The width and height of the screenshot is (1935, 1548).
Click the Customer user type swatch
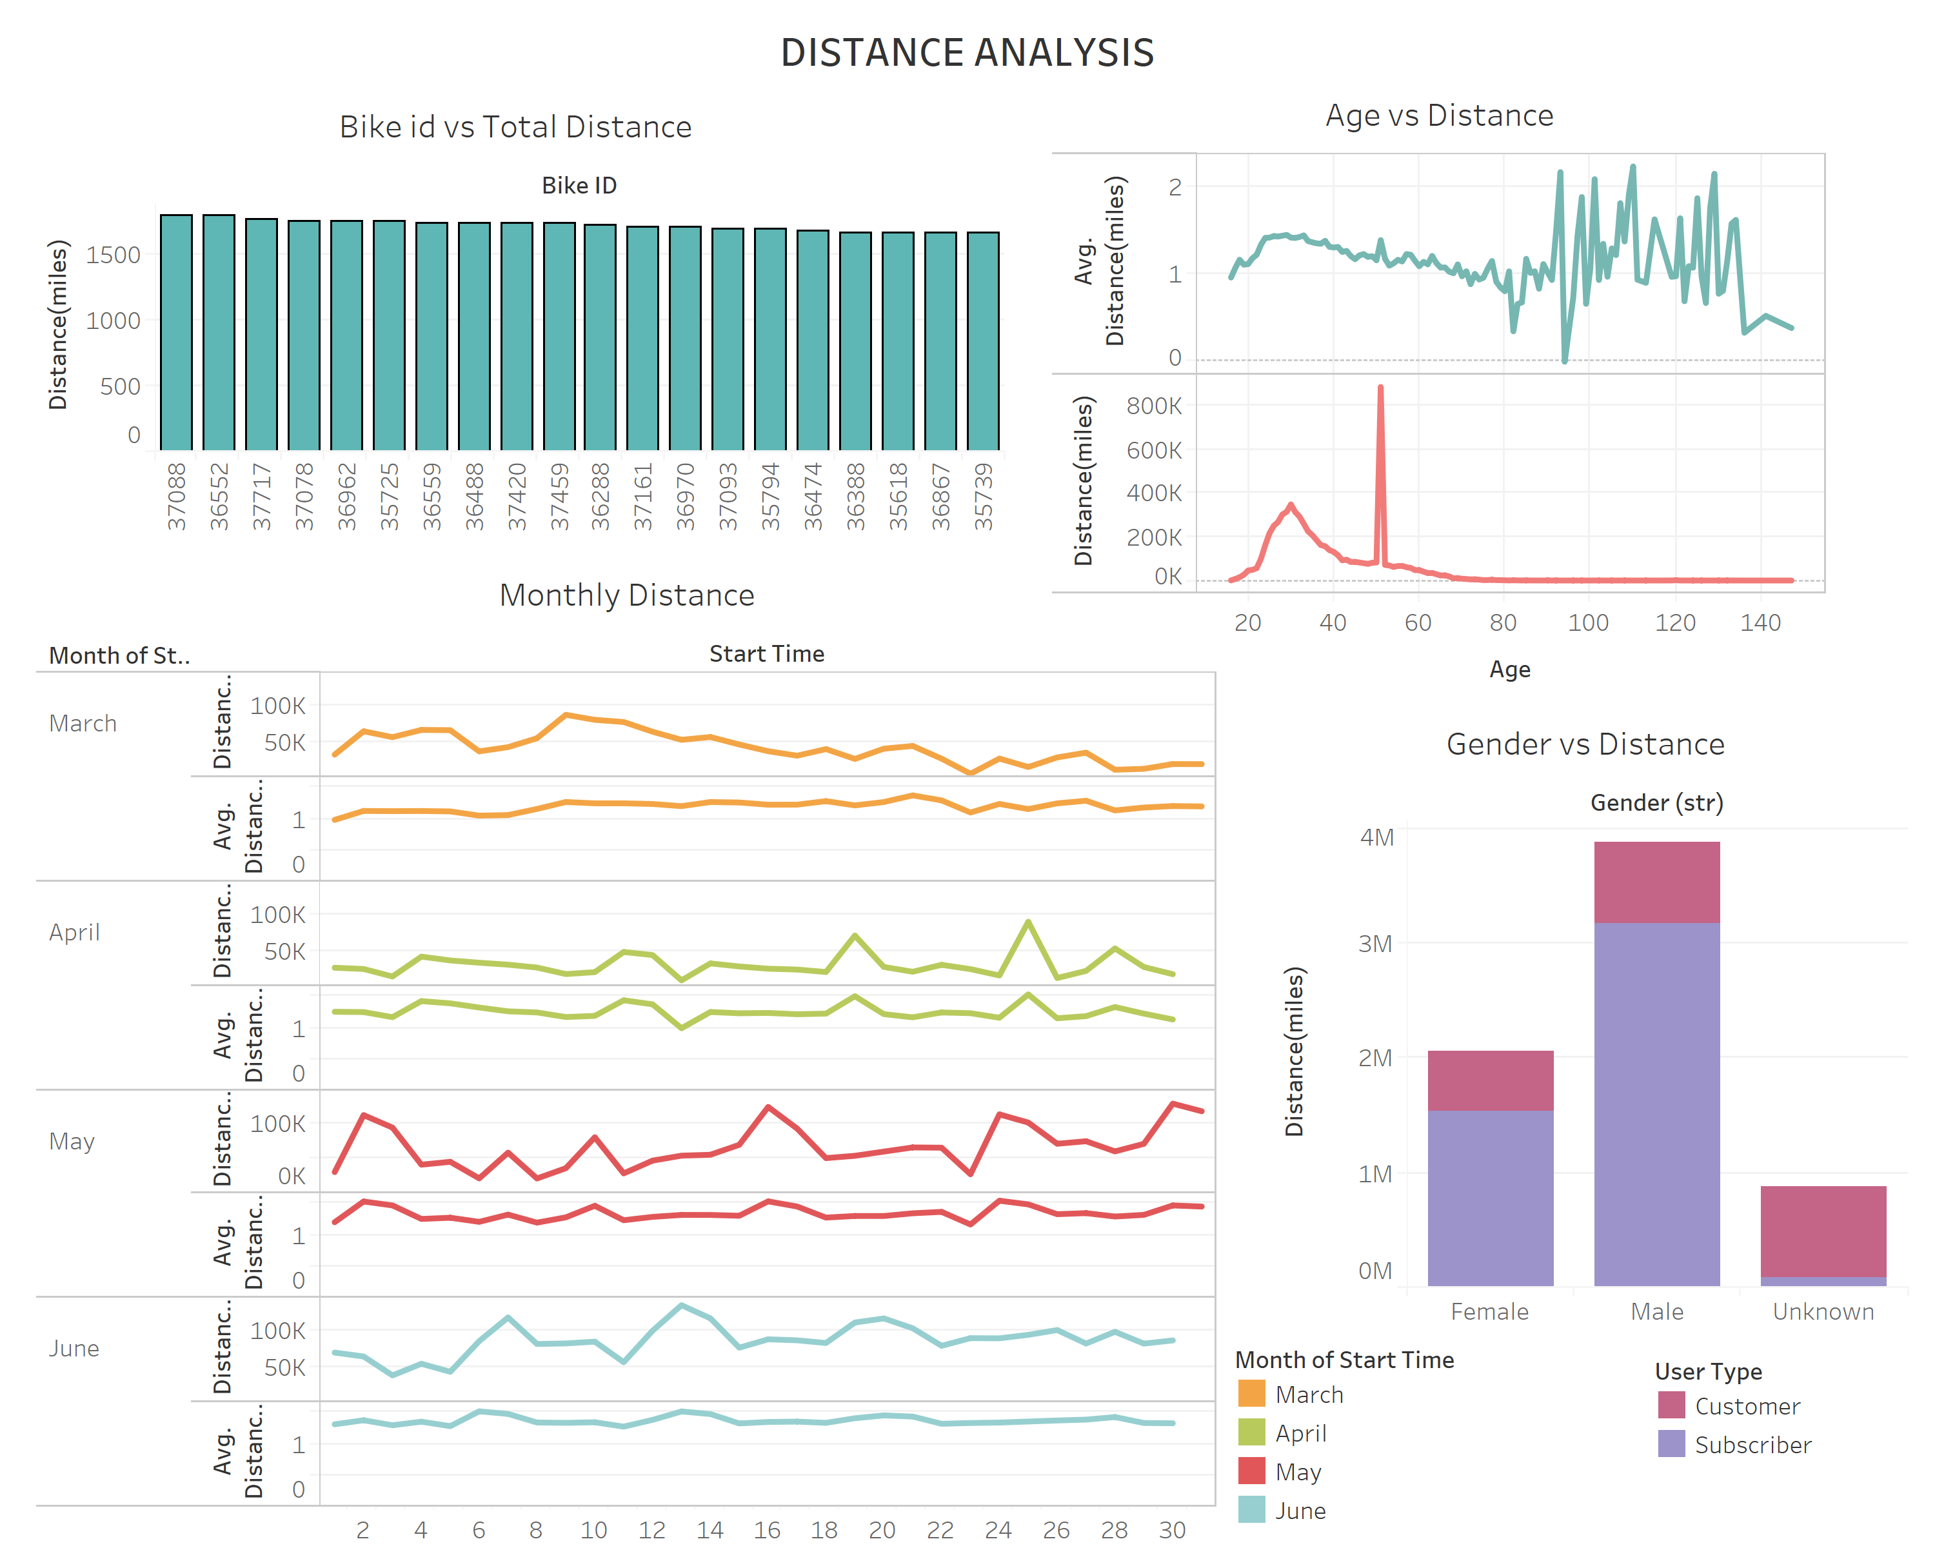click(1671, 1405)
